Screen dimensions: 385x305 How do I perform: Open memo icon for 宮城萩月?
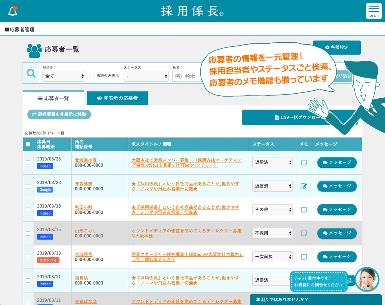pyautogui.click(x=304, y=257)
